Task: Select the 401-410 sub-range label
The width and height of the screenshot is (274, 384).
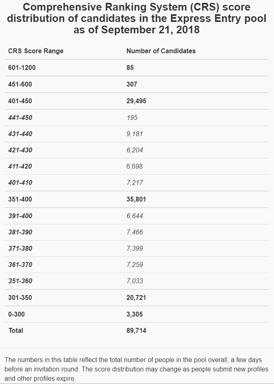Action: 20,183
